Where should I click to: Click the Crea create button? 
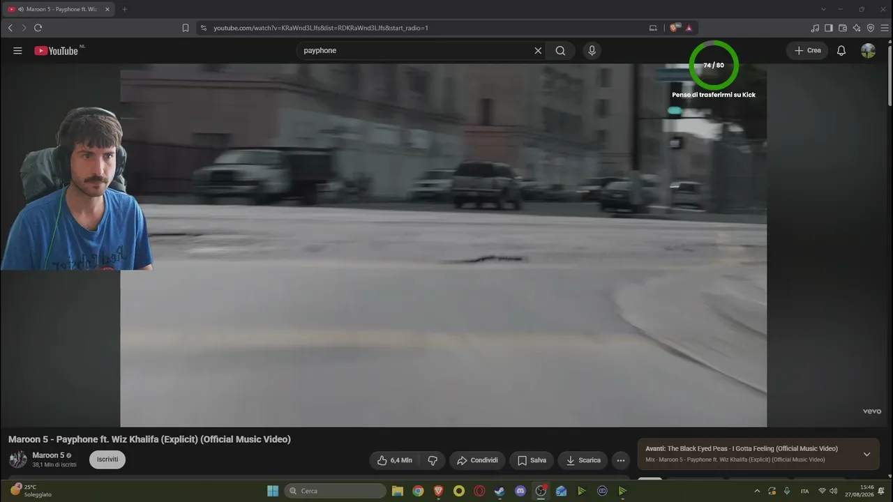807,50
